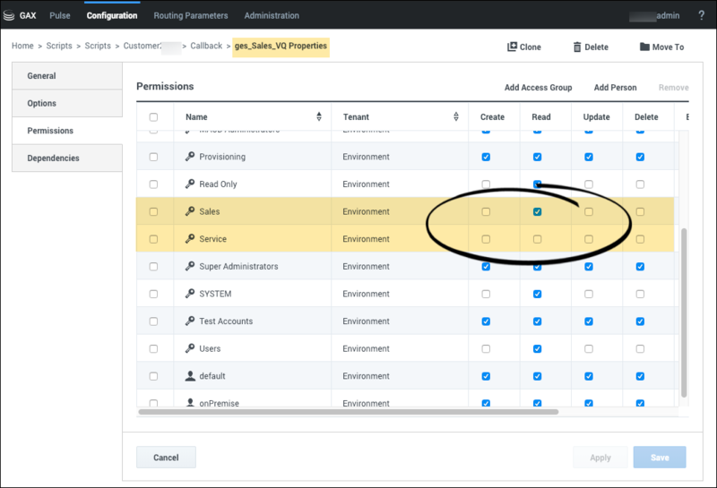The image size is (717, 488).
Task: Go to Callback in breadcrumb
Action: coord(206,46)
